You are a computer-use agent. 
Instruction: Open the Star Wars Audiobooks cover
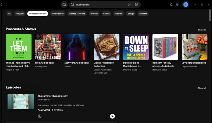pyautogui.click(x=77, y=47)
